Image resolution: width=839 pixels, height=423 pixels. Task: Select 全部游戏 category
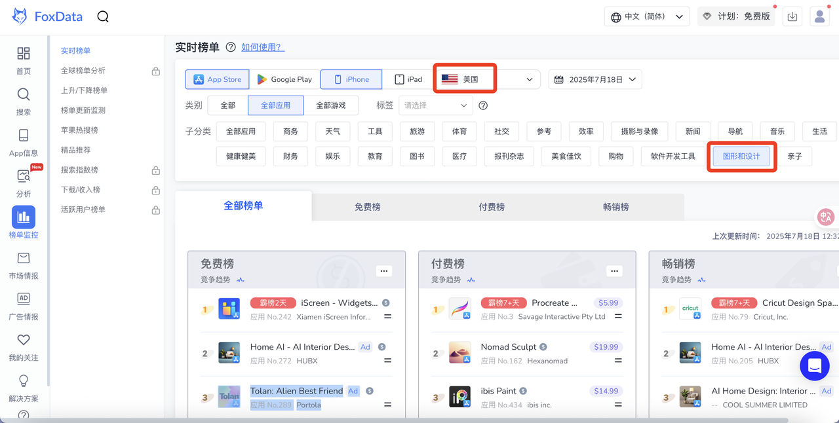[x=331, y=105]
